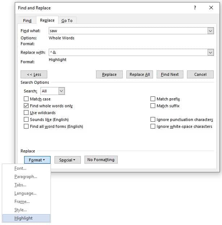Image resolution: width=222 pixels, height=225 pixels.
Task: Pick Style... from the Format menu
Action: (26, 210)
